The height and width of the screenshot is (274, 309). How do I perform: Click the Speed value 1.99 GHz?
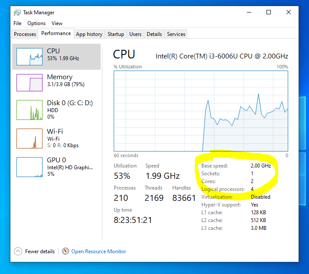point(163,176)
